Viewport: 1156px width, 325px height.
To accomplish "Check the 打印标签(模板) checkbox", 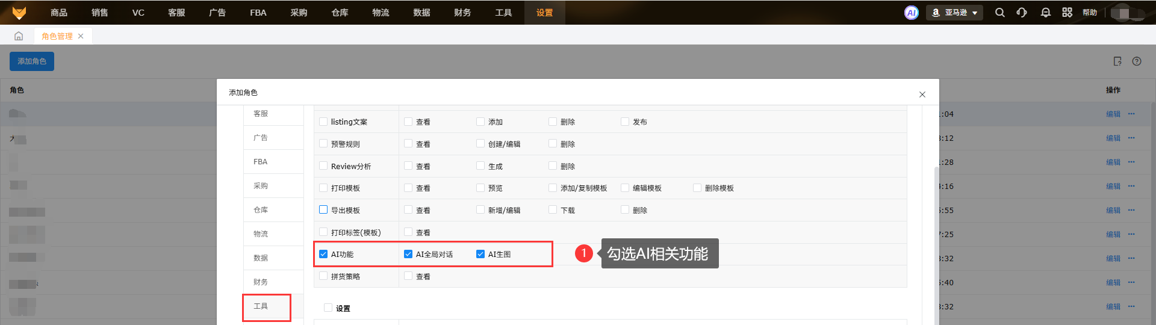I will [323, 232].
